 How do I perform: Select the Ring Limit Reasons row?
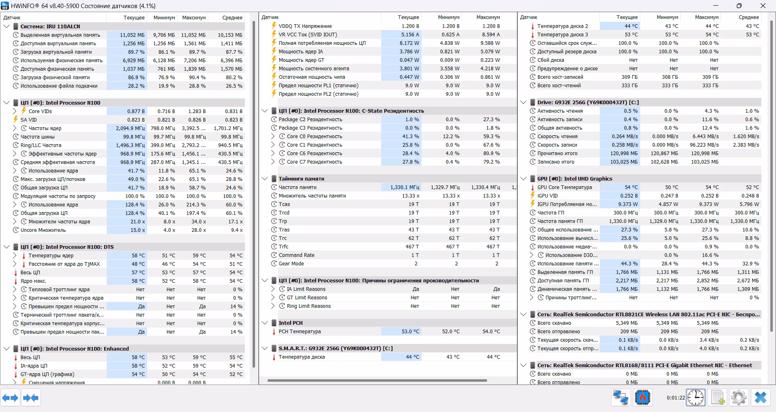(x=388, y=306)
